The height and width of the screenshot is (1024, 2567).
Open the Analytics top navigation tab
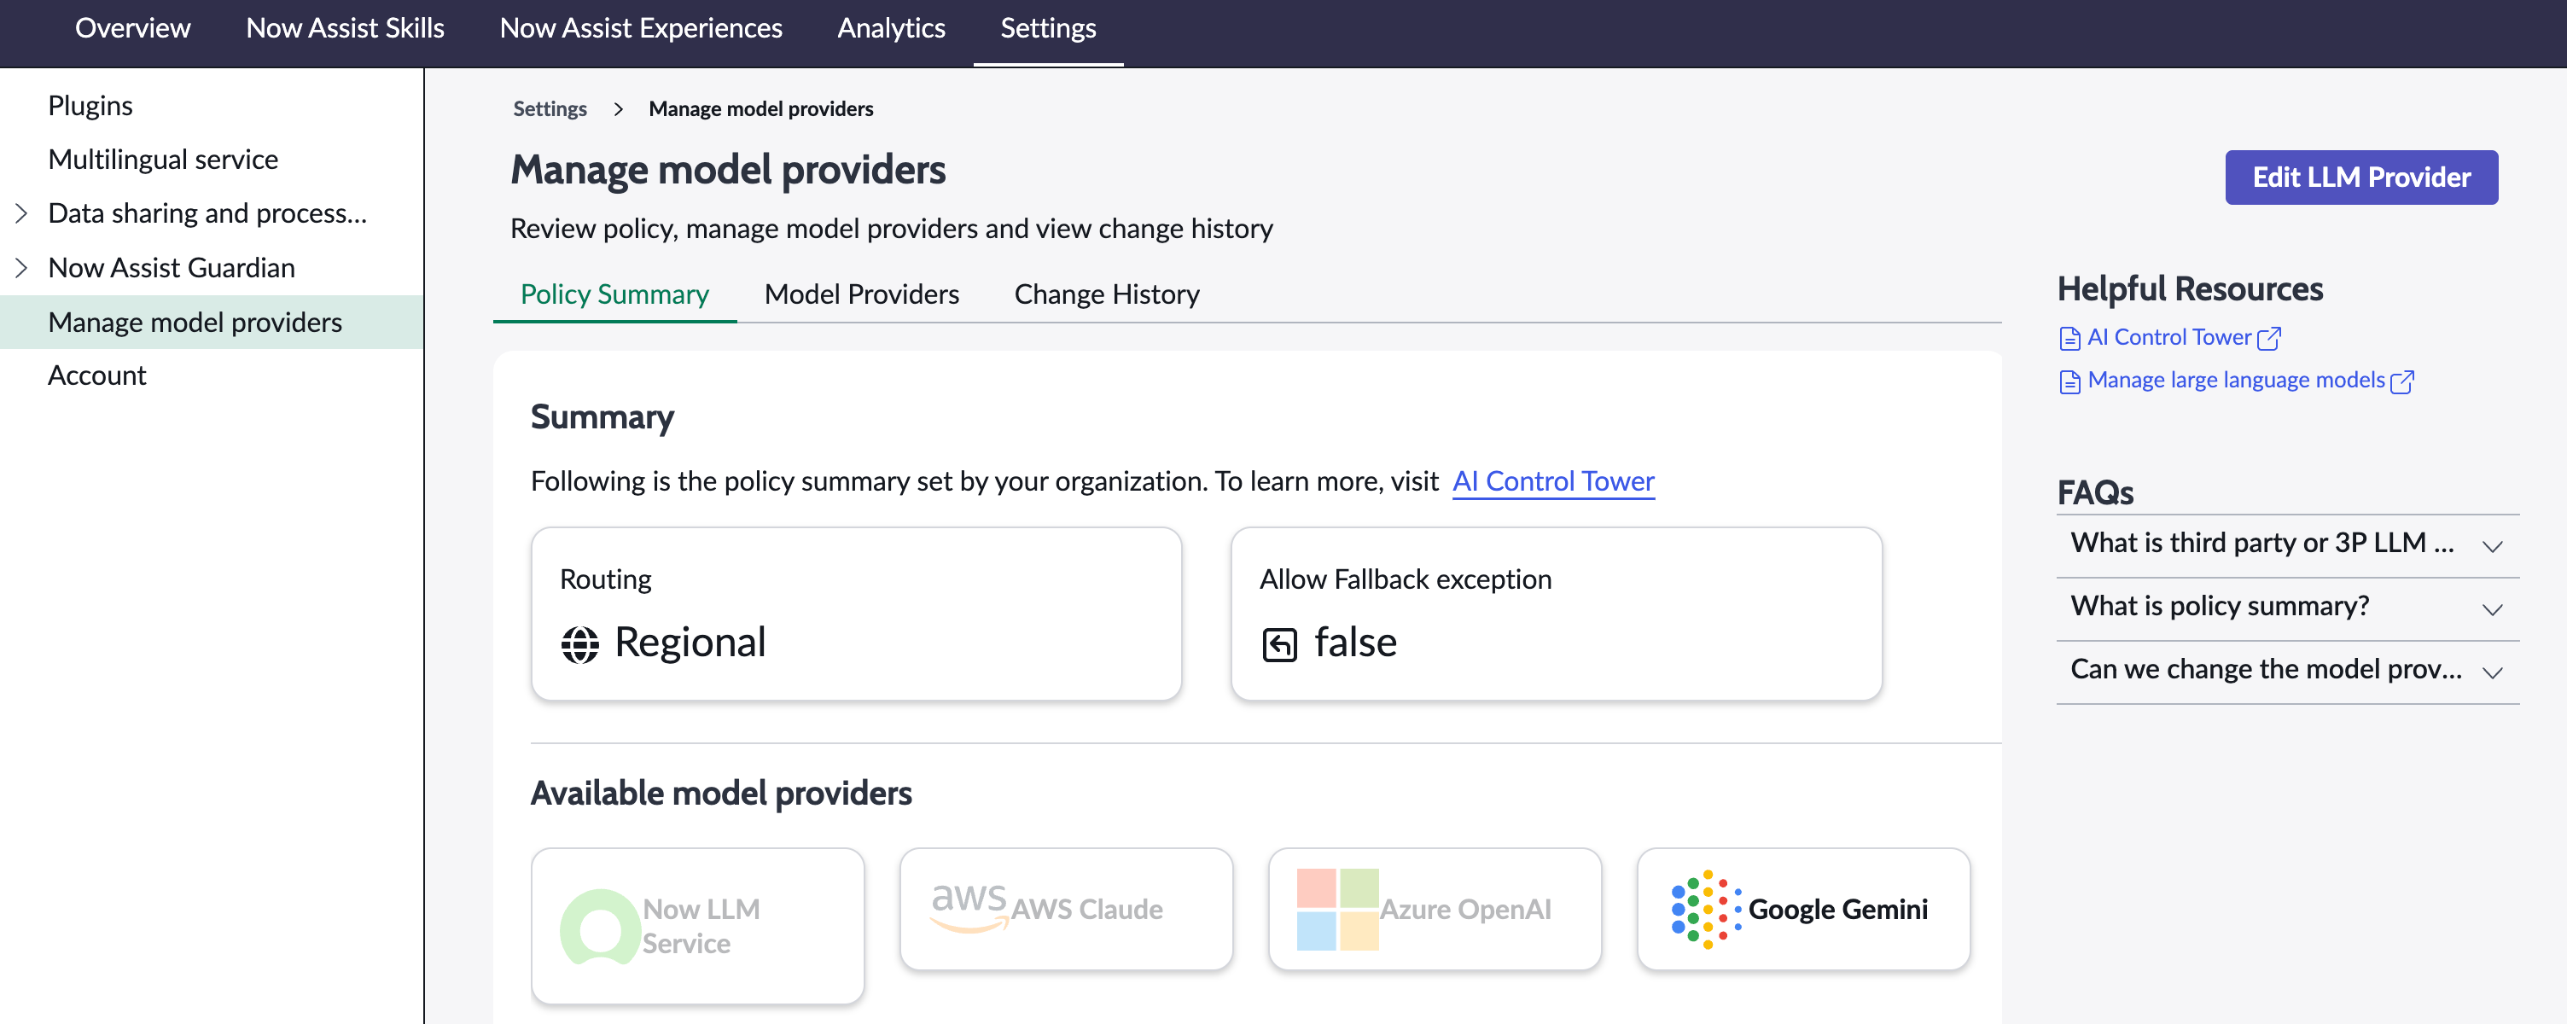tap(891, 28)
